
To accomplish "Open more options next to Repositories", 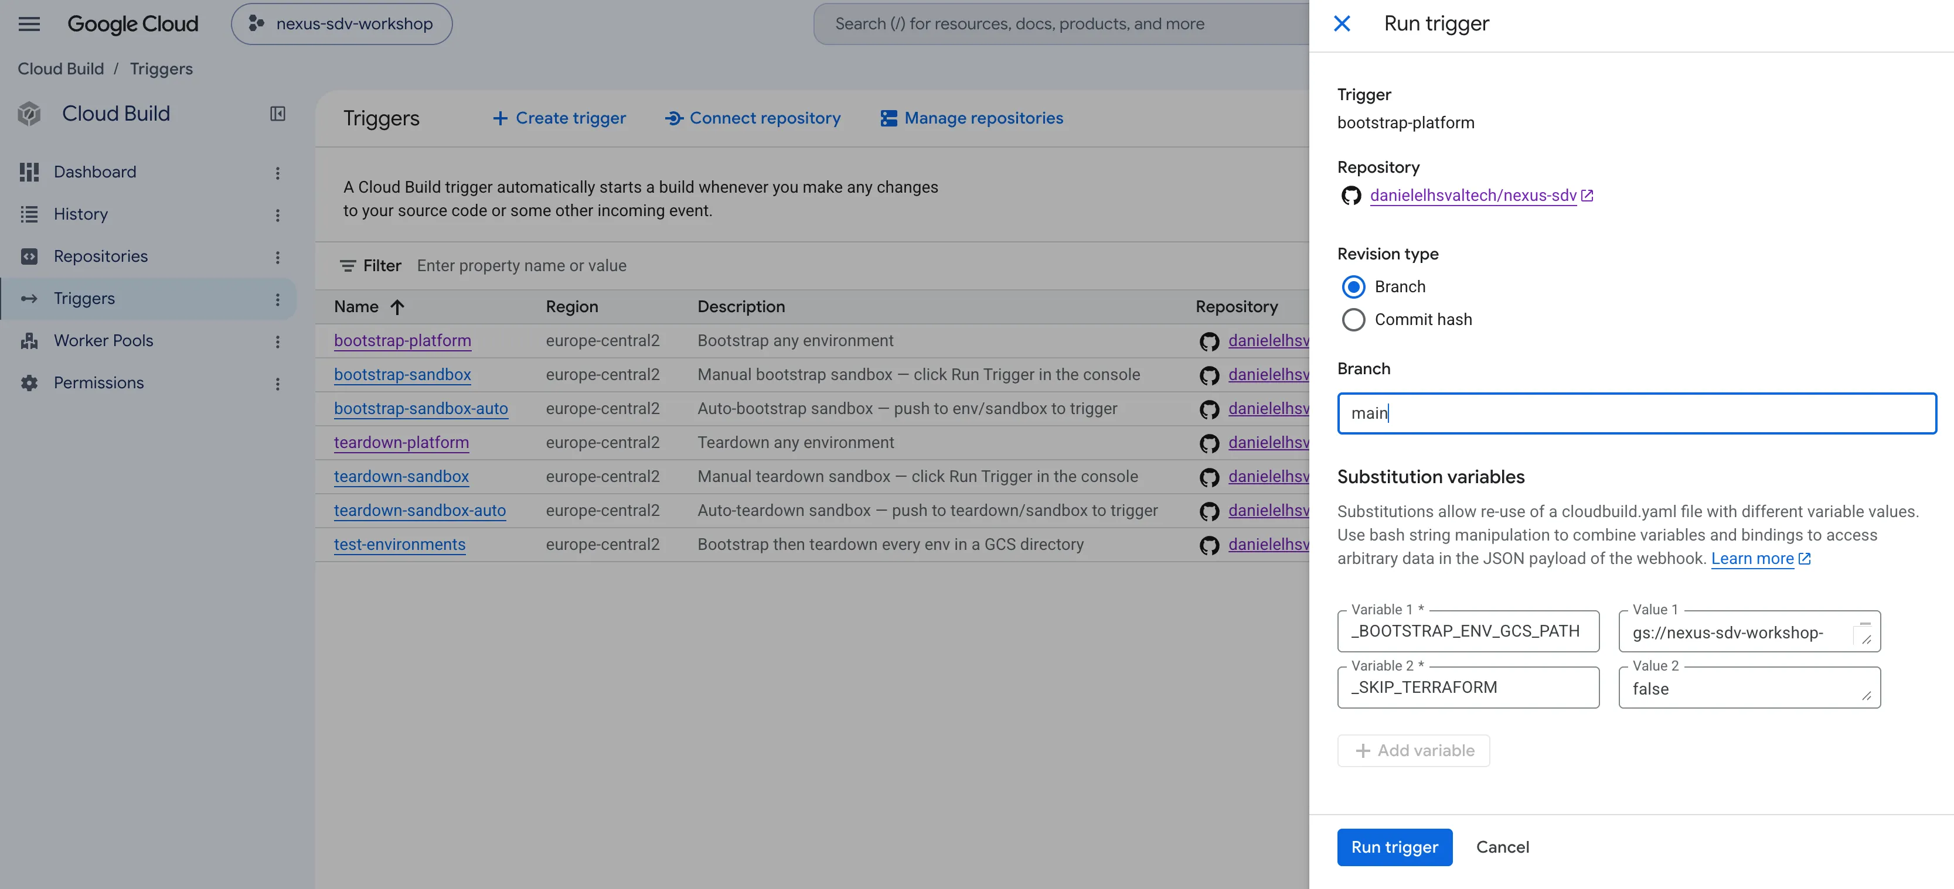I will pyautogui.click(x=278, y=257).
